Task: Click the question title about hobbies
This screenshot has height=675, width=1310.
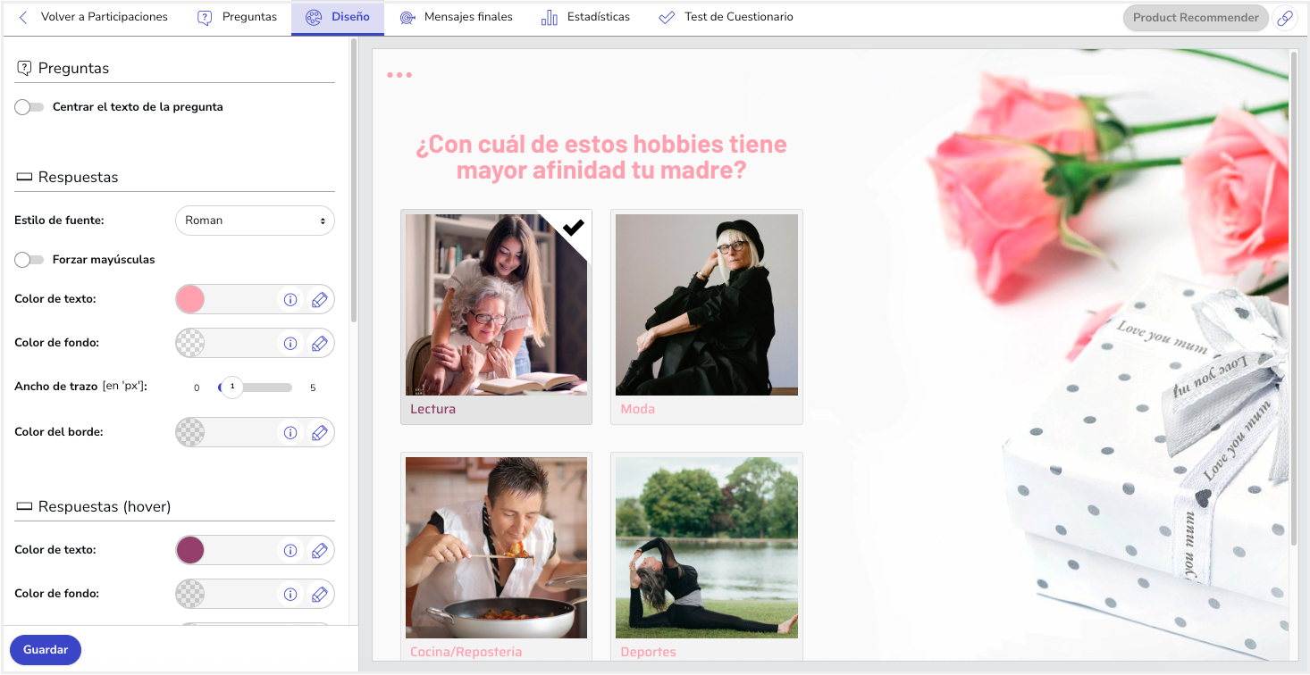Action: (x=601, y=157)
